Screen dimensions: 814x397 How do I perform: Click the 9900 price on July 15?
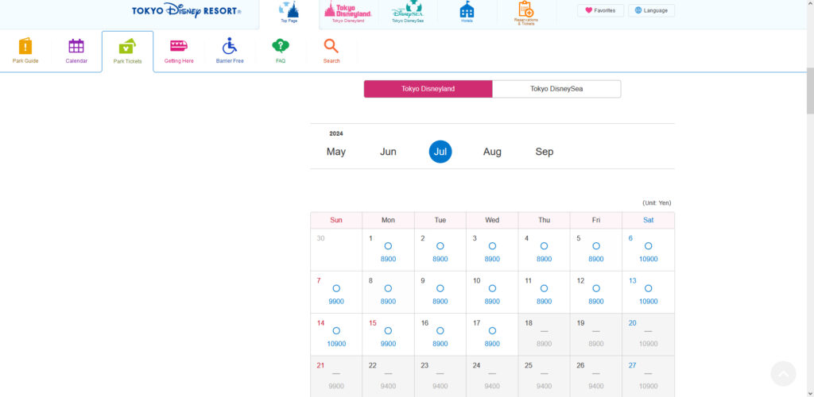(x=388, y=344)
